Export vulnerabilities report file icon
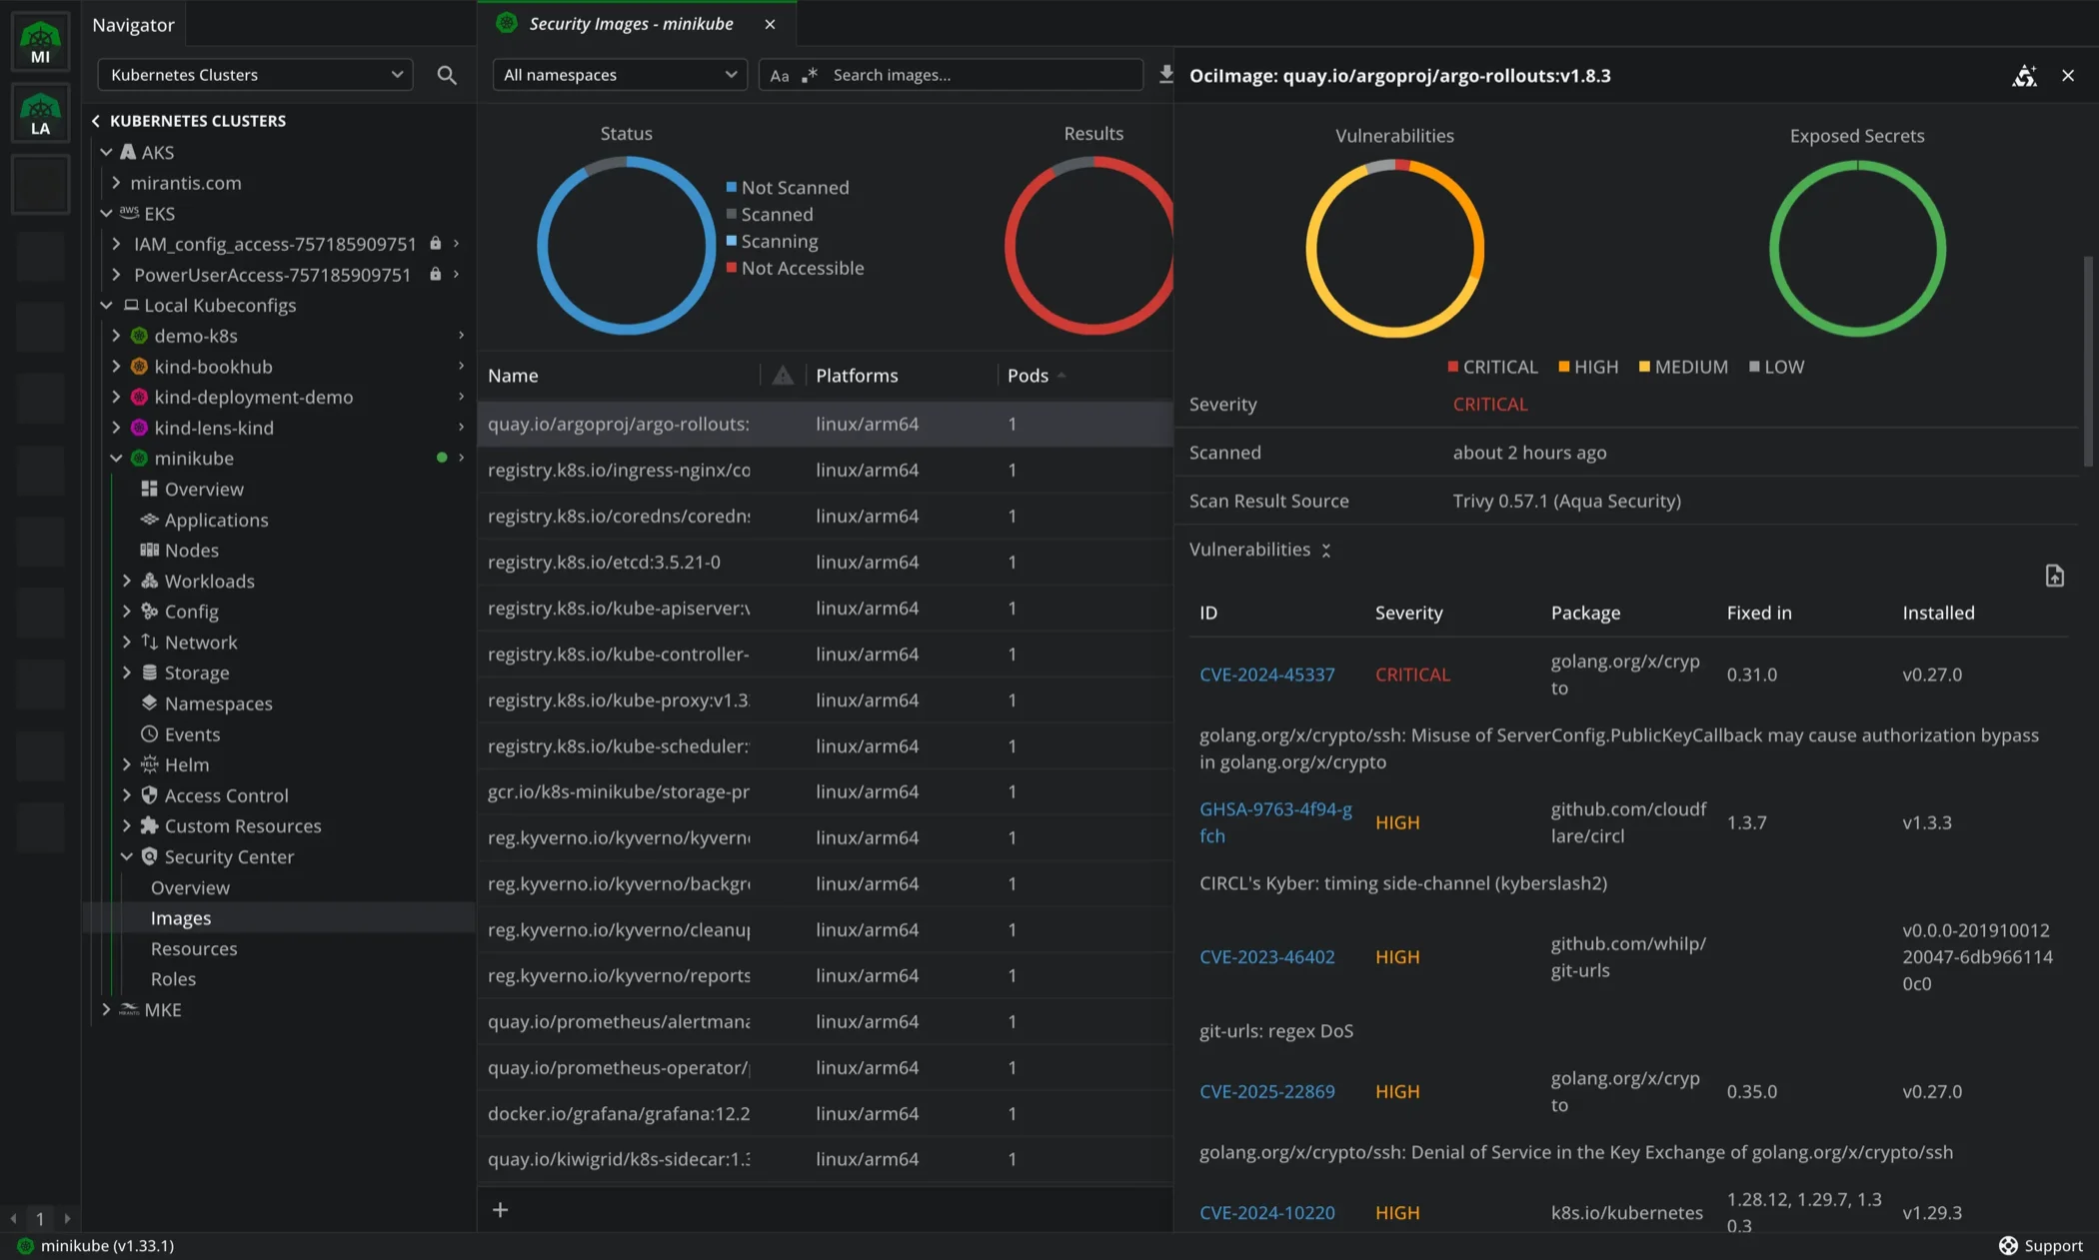The image size is (2099, 1260). click(x=2054, y=576)
